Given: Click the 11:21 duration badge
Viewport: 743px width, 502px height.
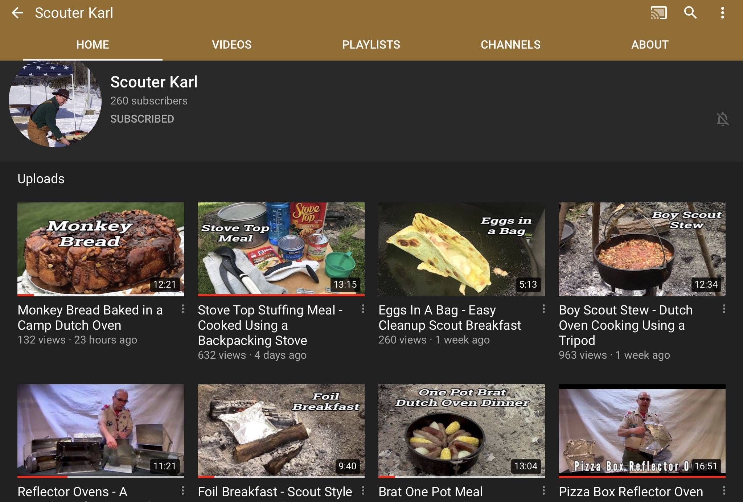Looking at the screenshot, I should click(165, 466).
